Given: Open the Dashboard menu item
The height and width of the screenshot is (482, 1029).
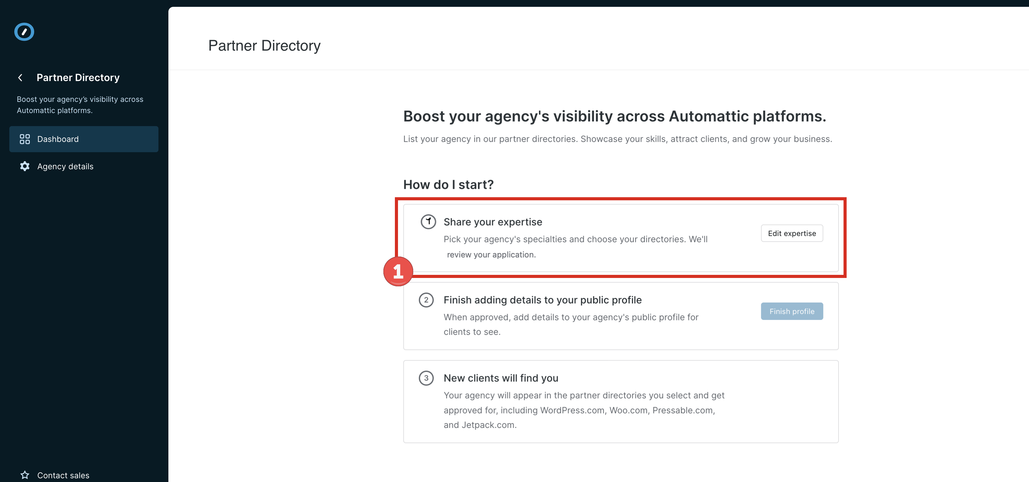Looking at the screenshot, I should tap(58, 139).
